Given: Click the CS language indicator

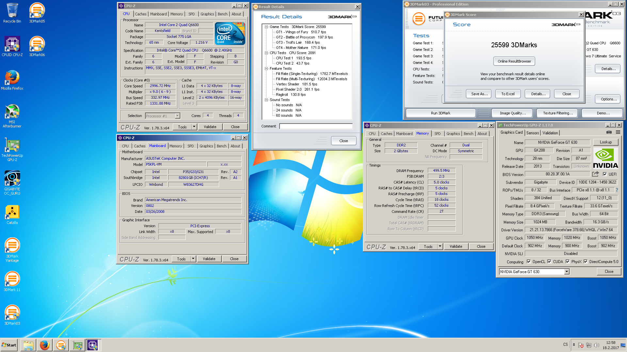Looking at the screenshot, I should [x=565, y=345].
